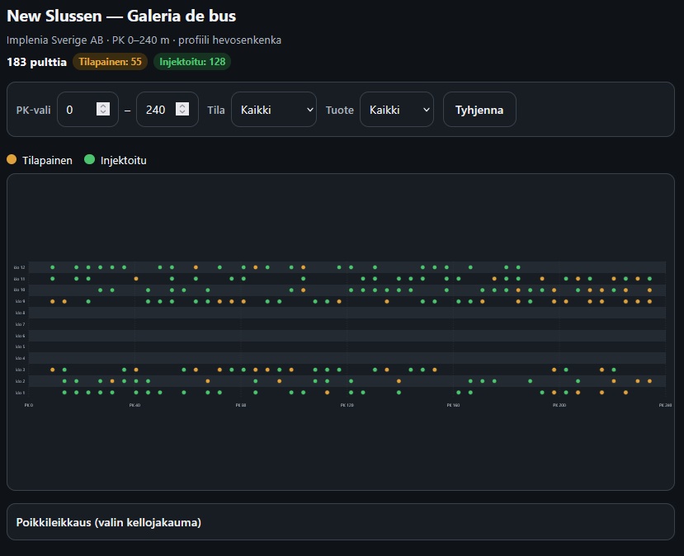Select the leftmost orange bolt in row klo 3

53,370
